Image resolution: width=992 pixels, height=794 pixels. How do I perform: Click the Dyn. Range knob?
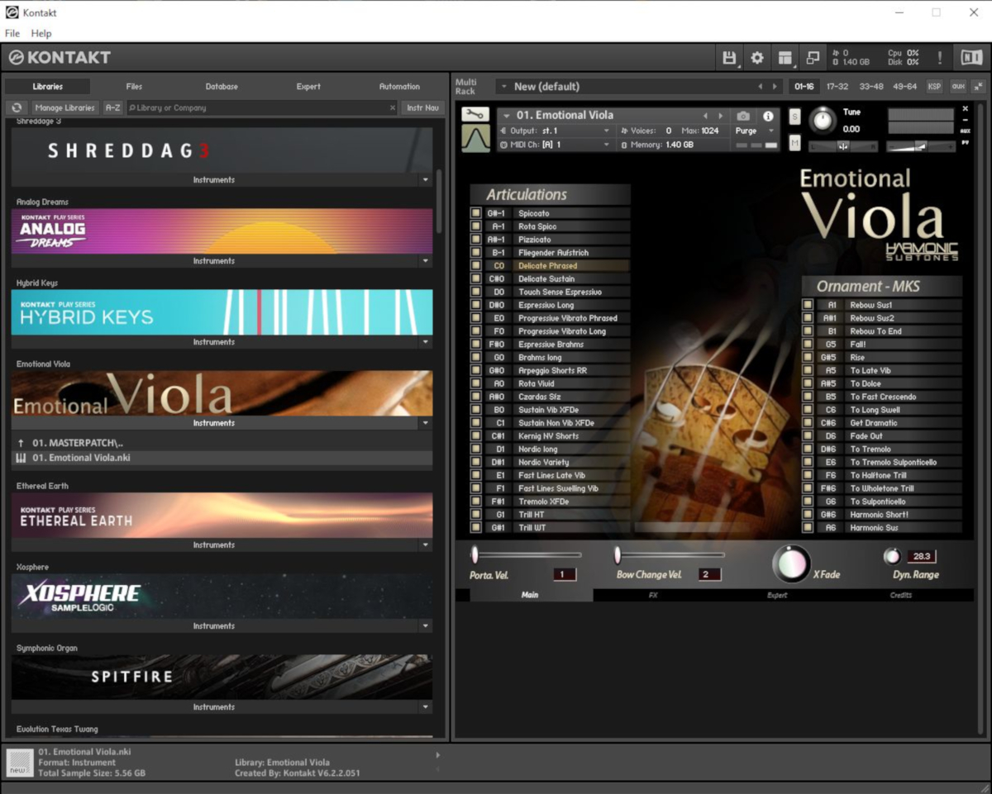pos(892,556)
